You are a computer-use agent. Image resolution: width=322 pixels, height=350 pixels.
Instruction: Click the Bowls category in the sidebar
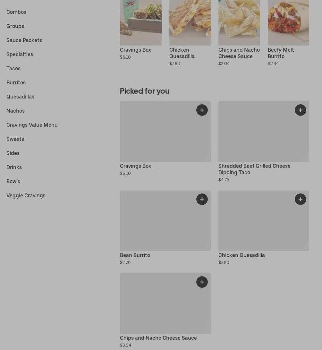click(13, 181)
